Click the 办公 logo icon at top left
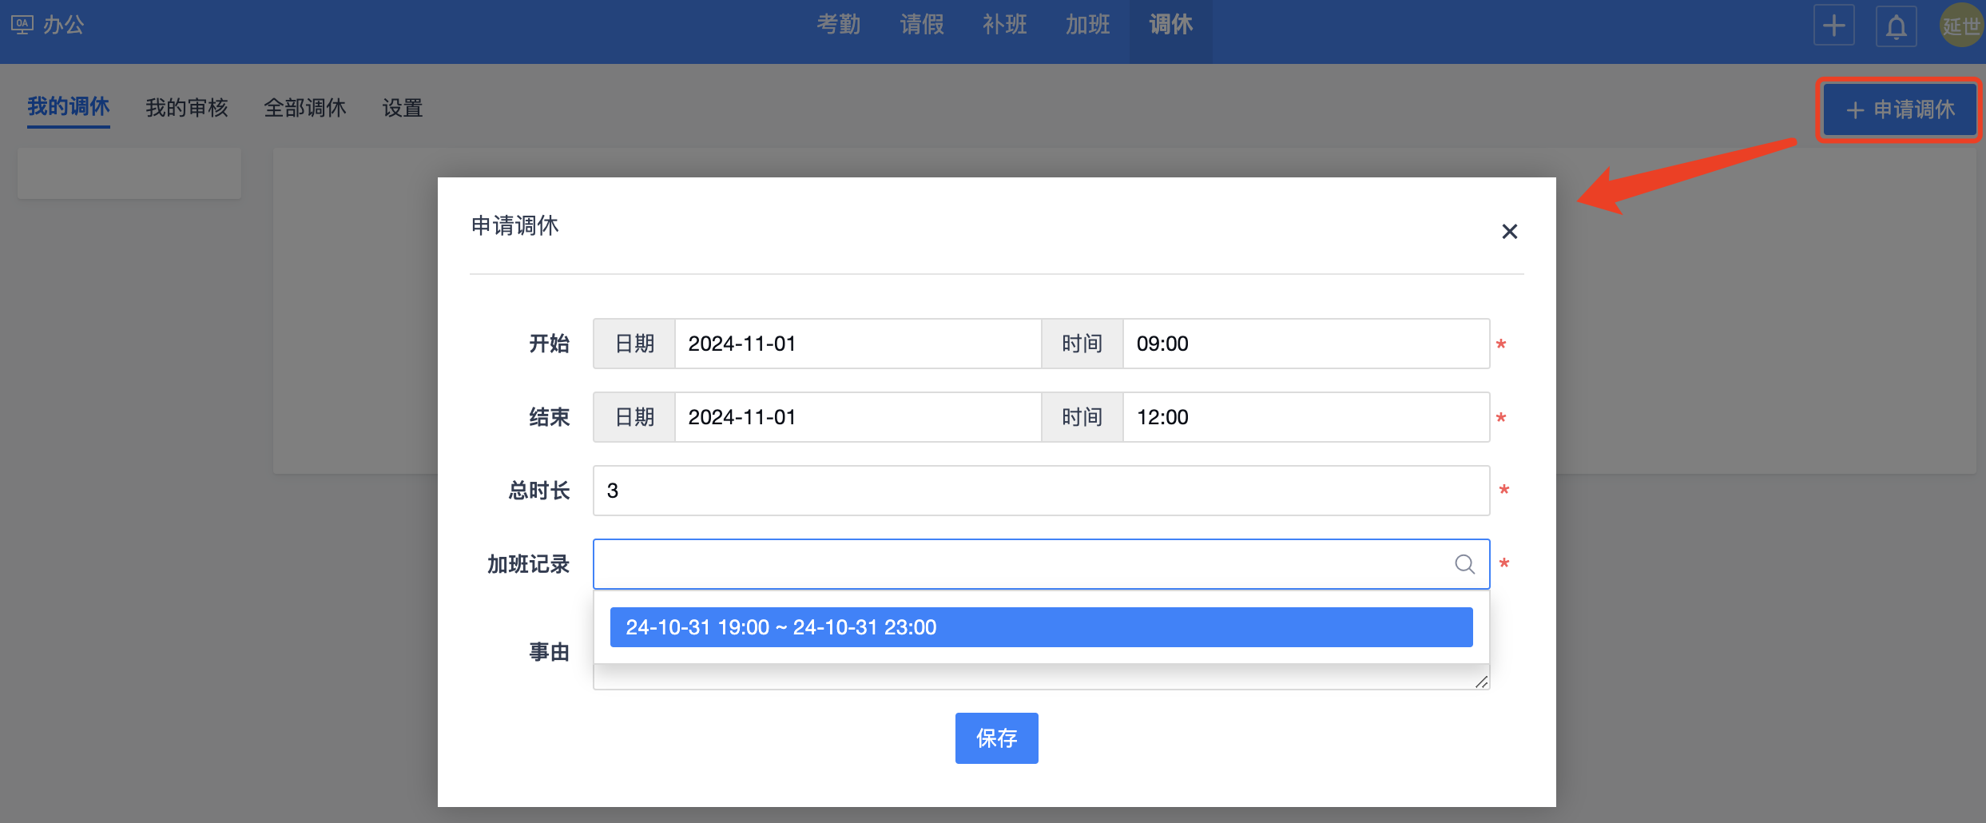The height and width of the screenshot is (823, 1986). (22, 25)
